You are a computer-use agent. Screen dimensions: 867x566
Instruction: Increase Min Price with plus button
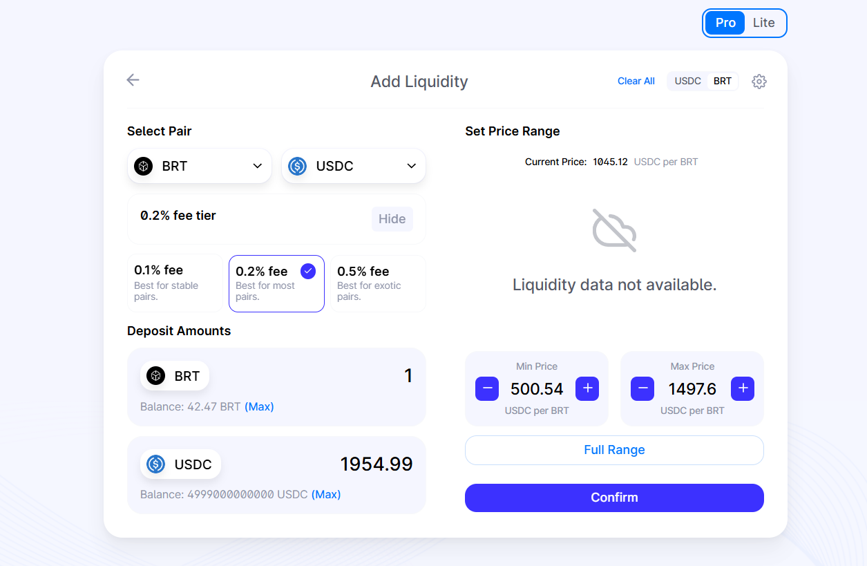coord(587,389)
